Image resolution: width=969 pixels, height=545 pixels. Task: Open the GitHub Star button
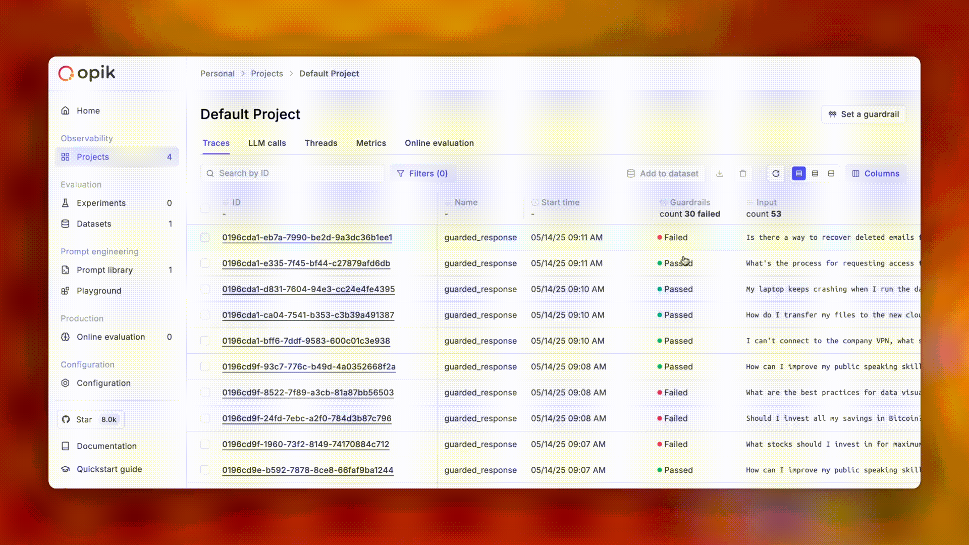coord(91,419)
